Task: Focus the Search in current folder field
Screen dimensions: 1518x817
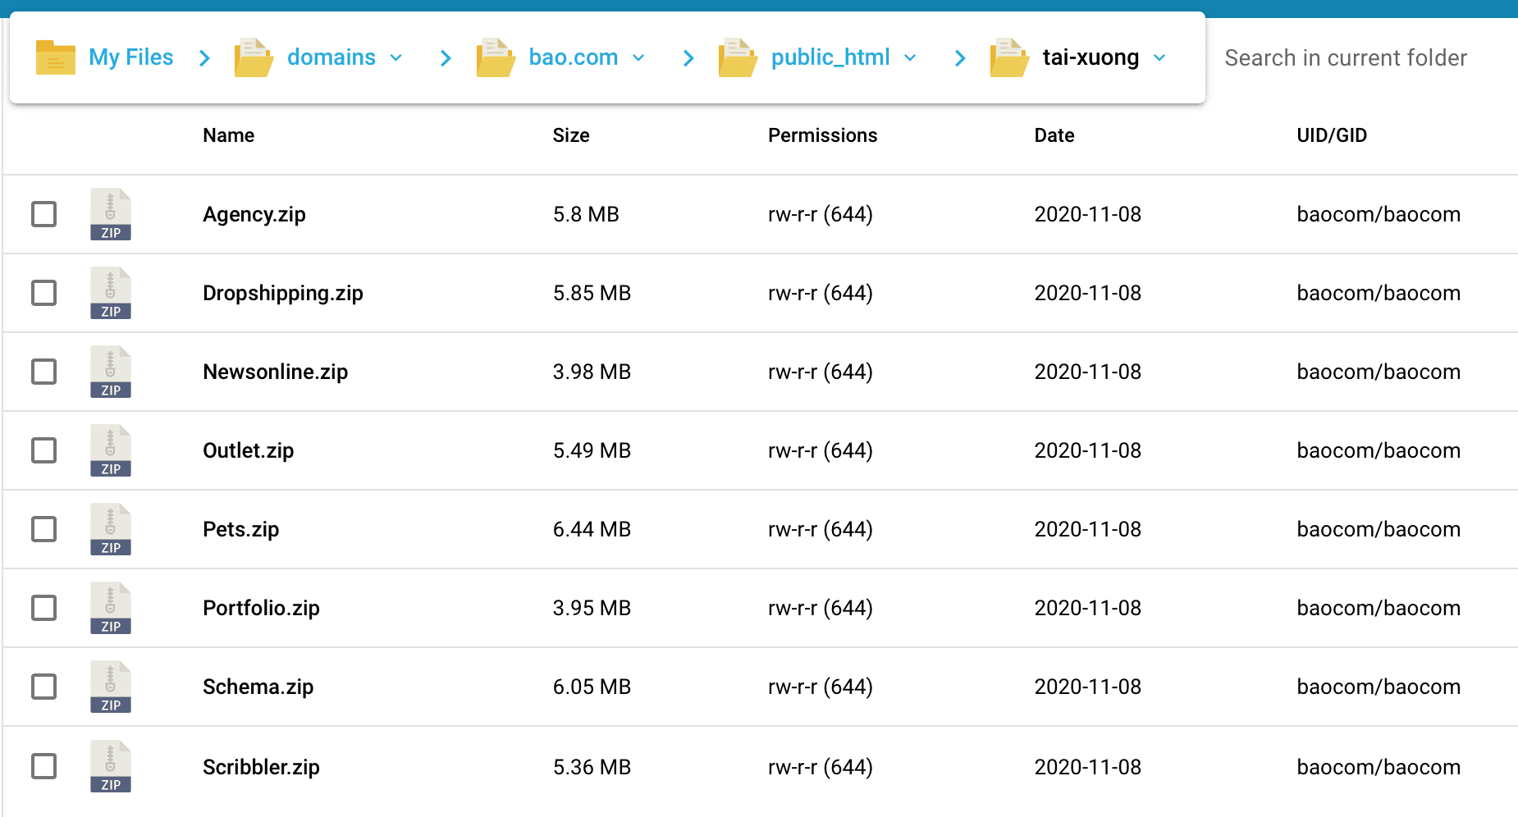Action: [x=1346, y=57]
